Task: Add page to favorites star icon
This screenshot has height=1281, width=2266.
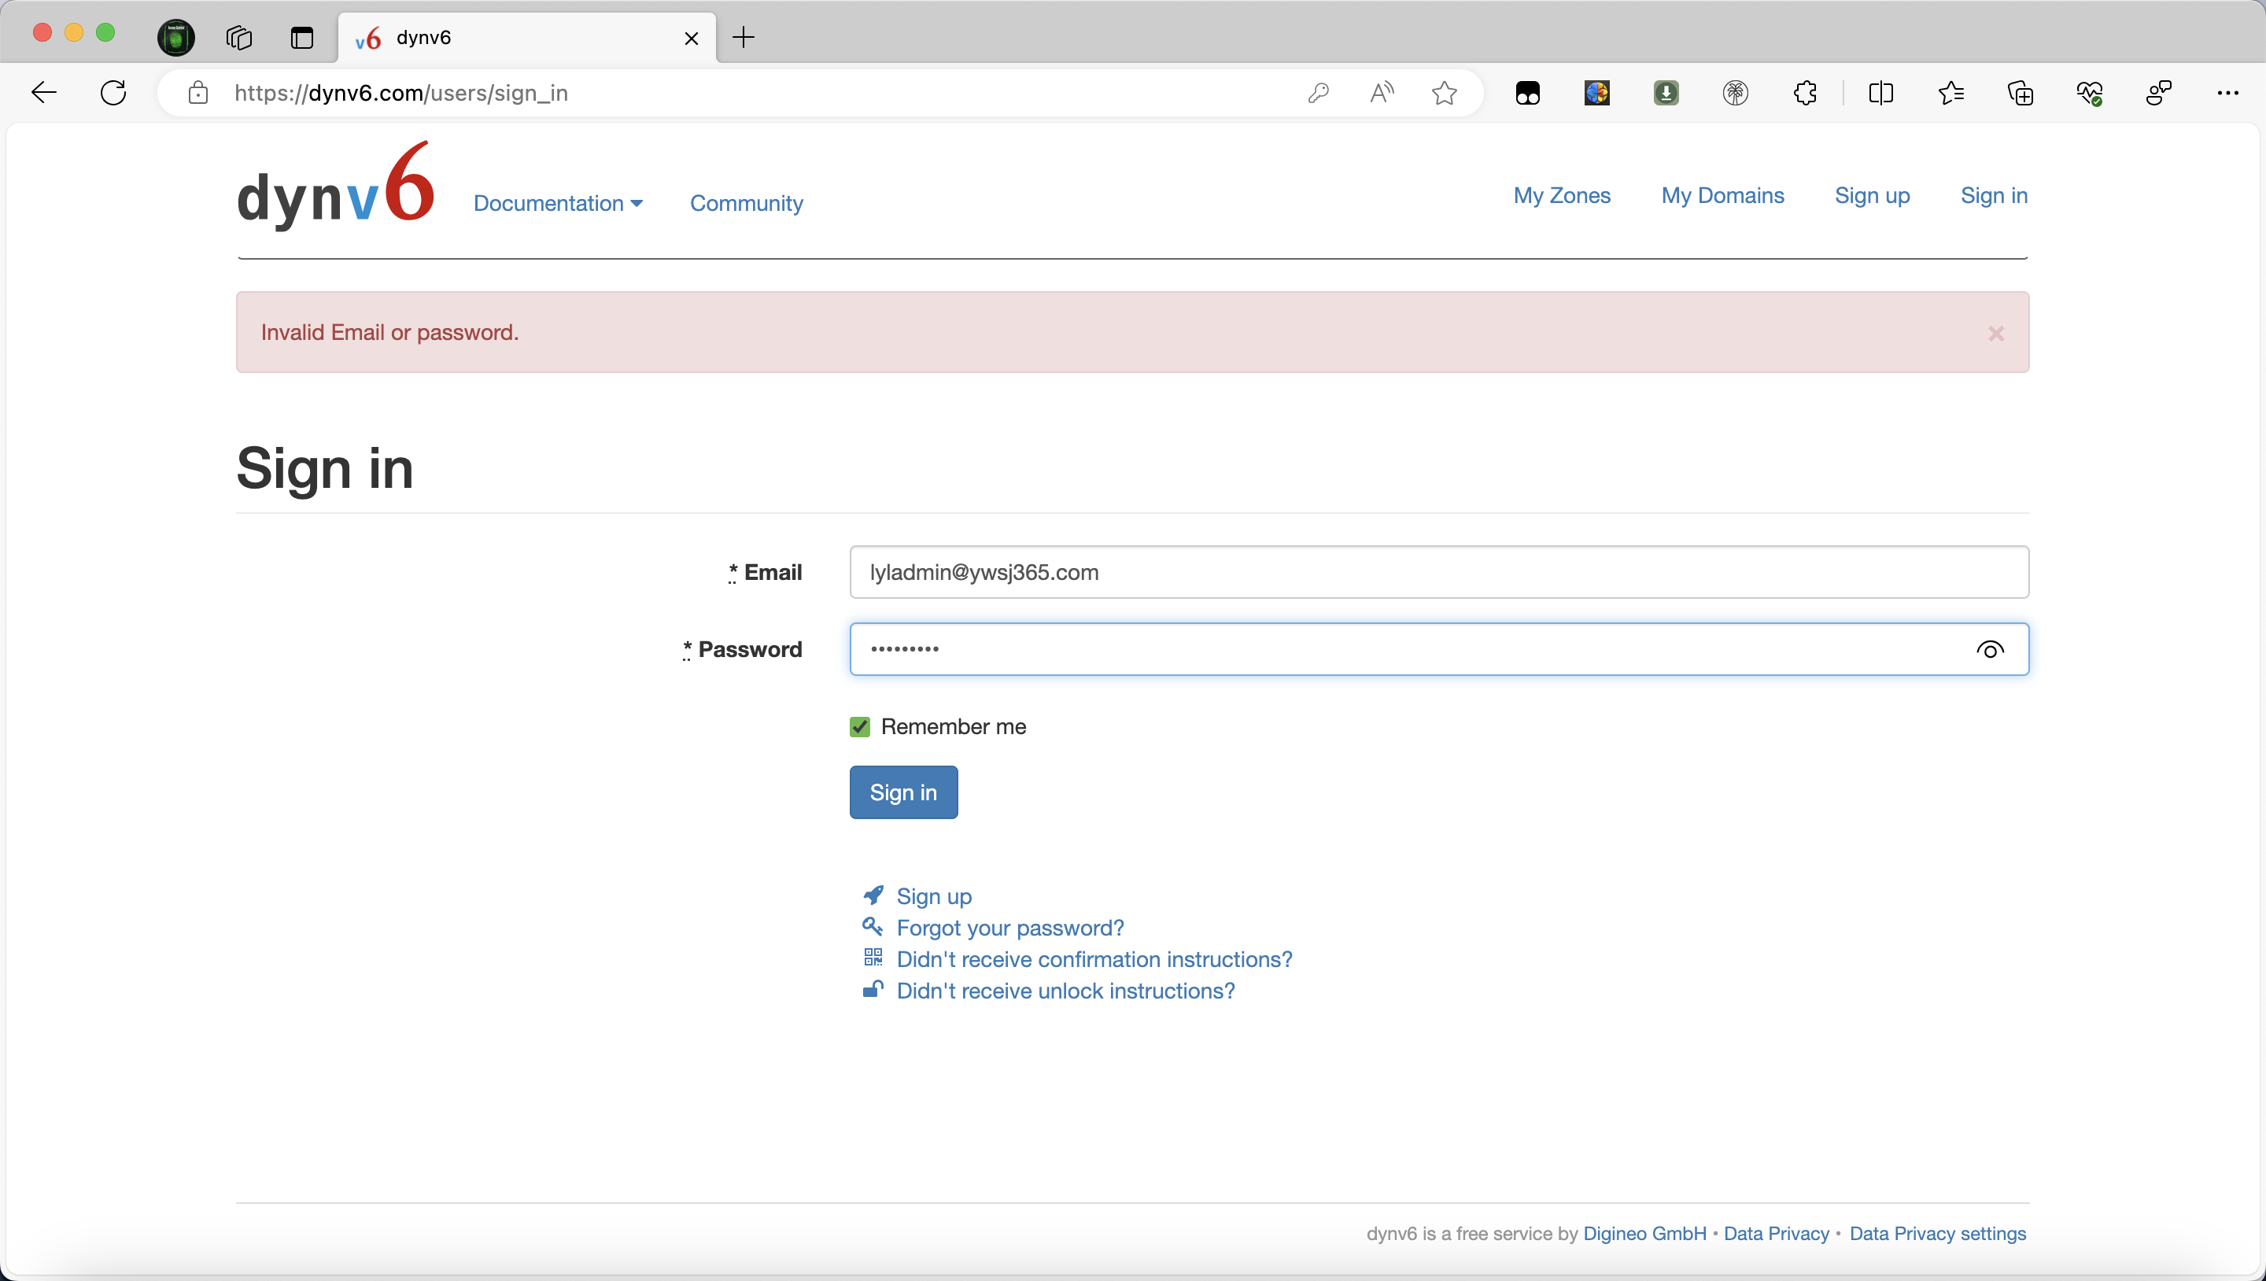Action: click(x=1444, y=92)
